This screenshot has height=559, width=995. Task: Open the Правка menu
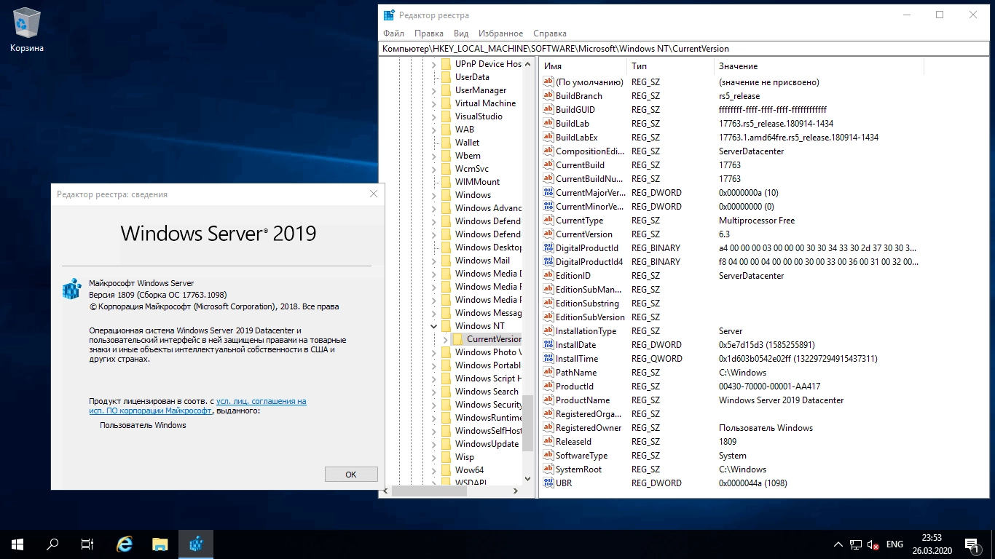coord(429,33)
